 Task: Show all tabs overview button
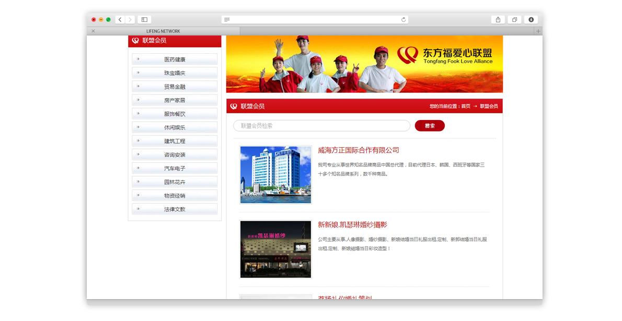pos(514,19)
